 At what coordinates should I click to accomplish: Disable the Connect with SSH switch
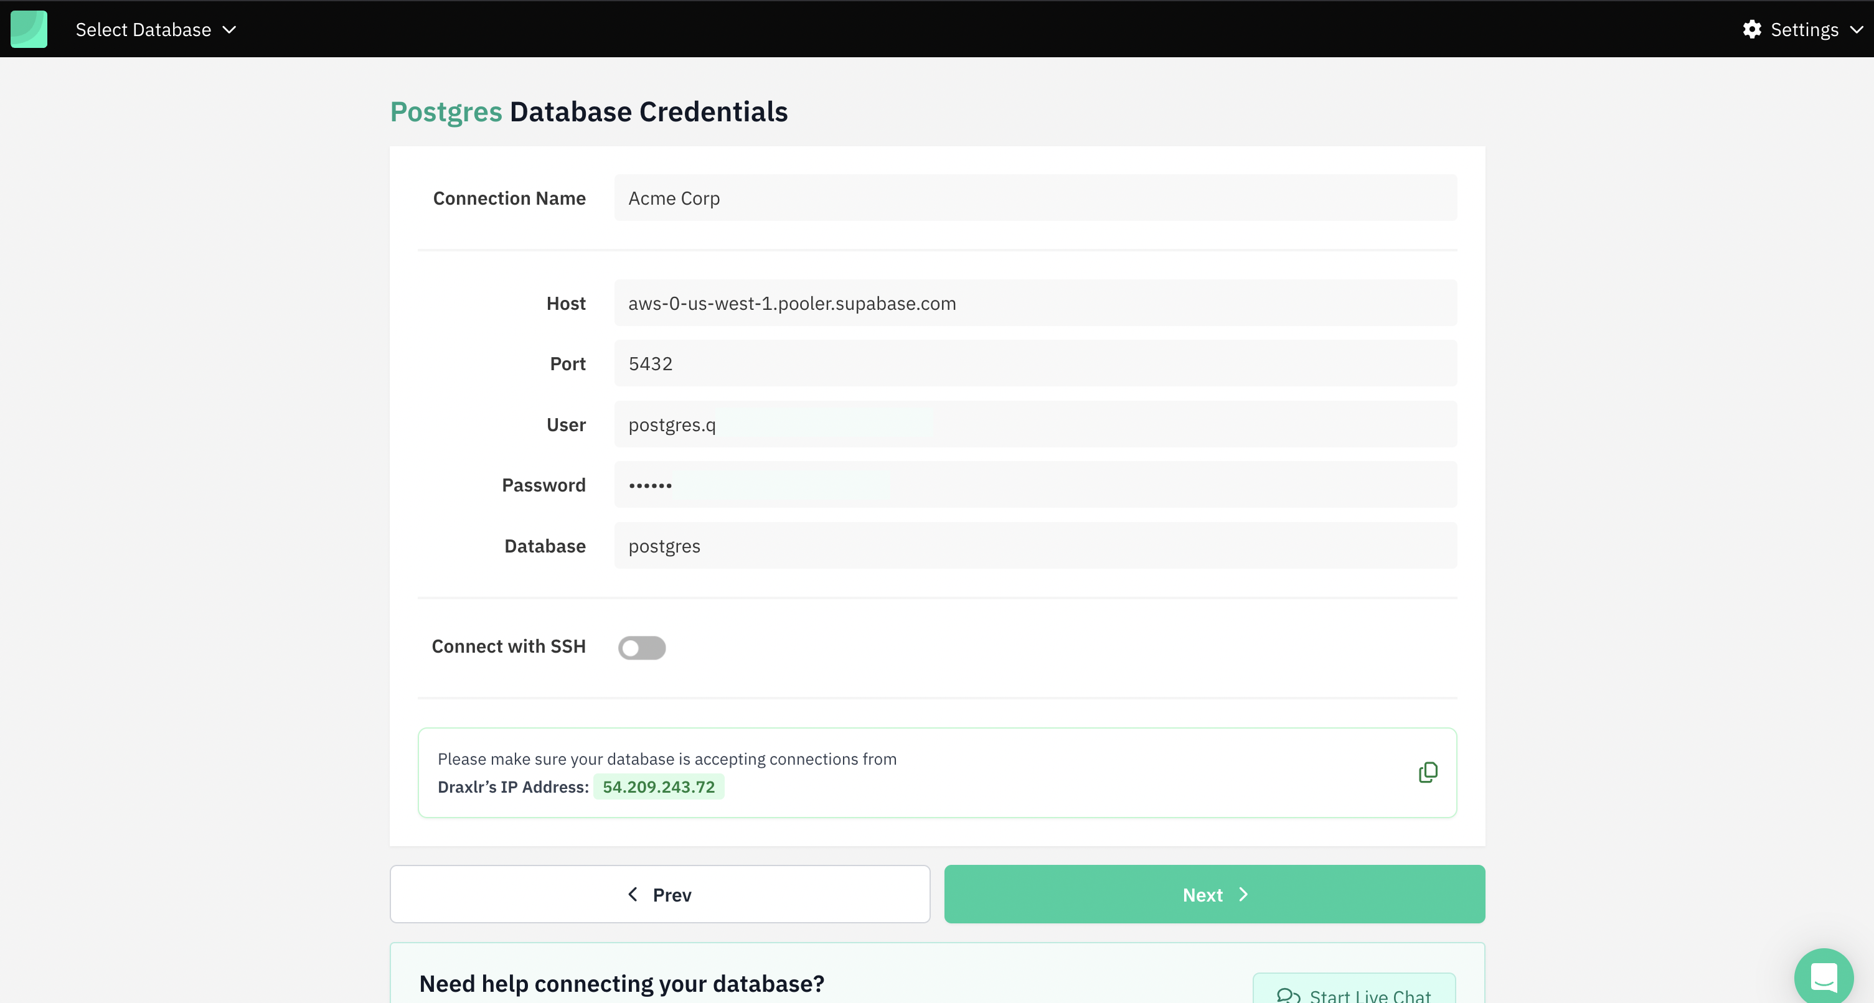coord(642,647)
